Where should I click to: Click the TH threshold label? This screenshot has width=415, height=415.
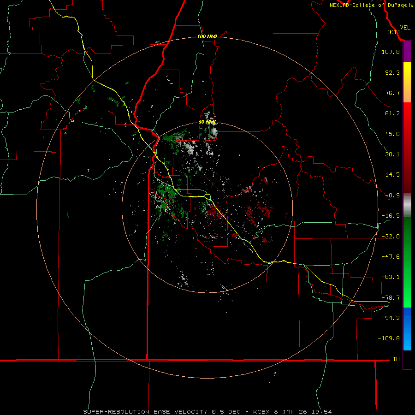coord(396,359)
